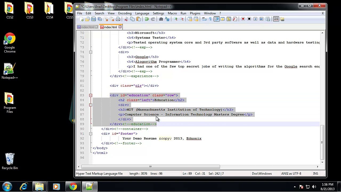The width and height of the screenshot is (341, 192).
Task: Open the Encoding menu
Action: click(125, 13)
